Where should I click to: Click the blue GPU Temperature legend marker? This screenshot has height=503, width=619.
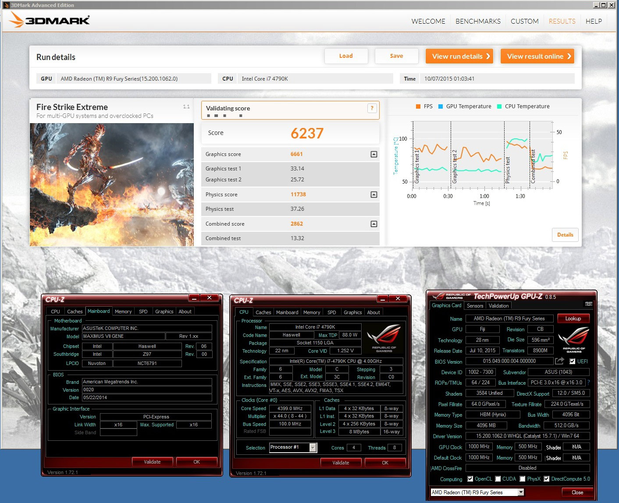click(x=441, y=106)
